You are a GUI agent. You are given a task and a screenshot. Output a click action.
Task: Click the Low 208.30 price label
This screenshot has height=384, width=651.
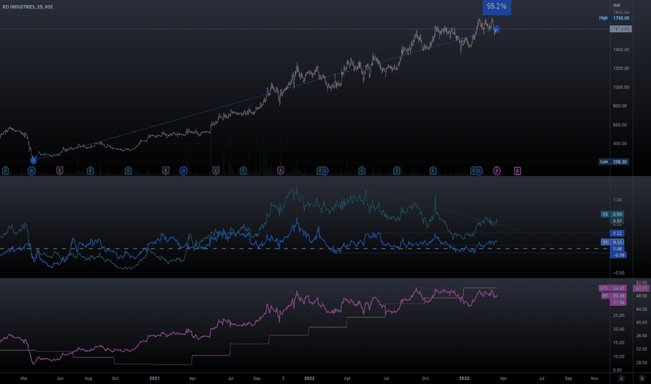[x=614, y=161]
